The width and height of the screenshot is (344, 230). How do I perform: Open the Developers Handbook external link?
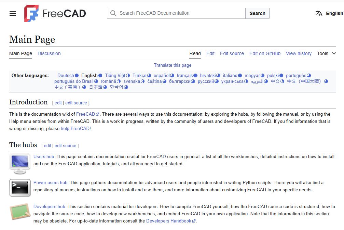coord(169,221)
